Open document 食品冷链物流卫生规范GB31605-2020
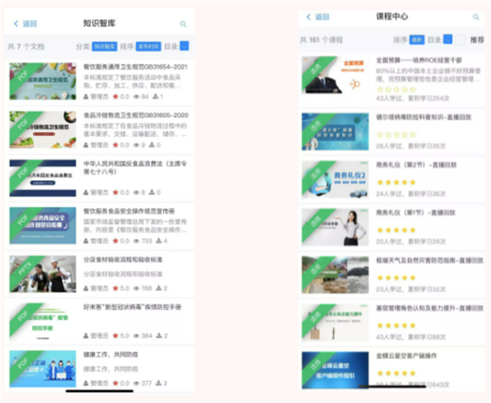Viewport: 491px width, 403px height. point(136,115)
